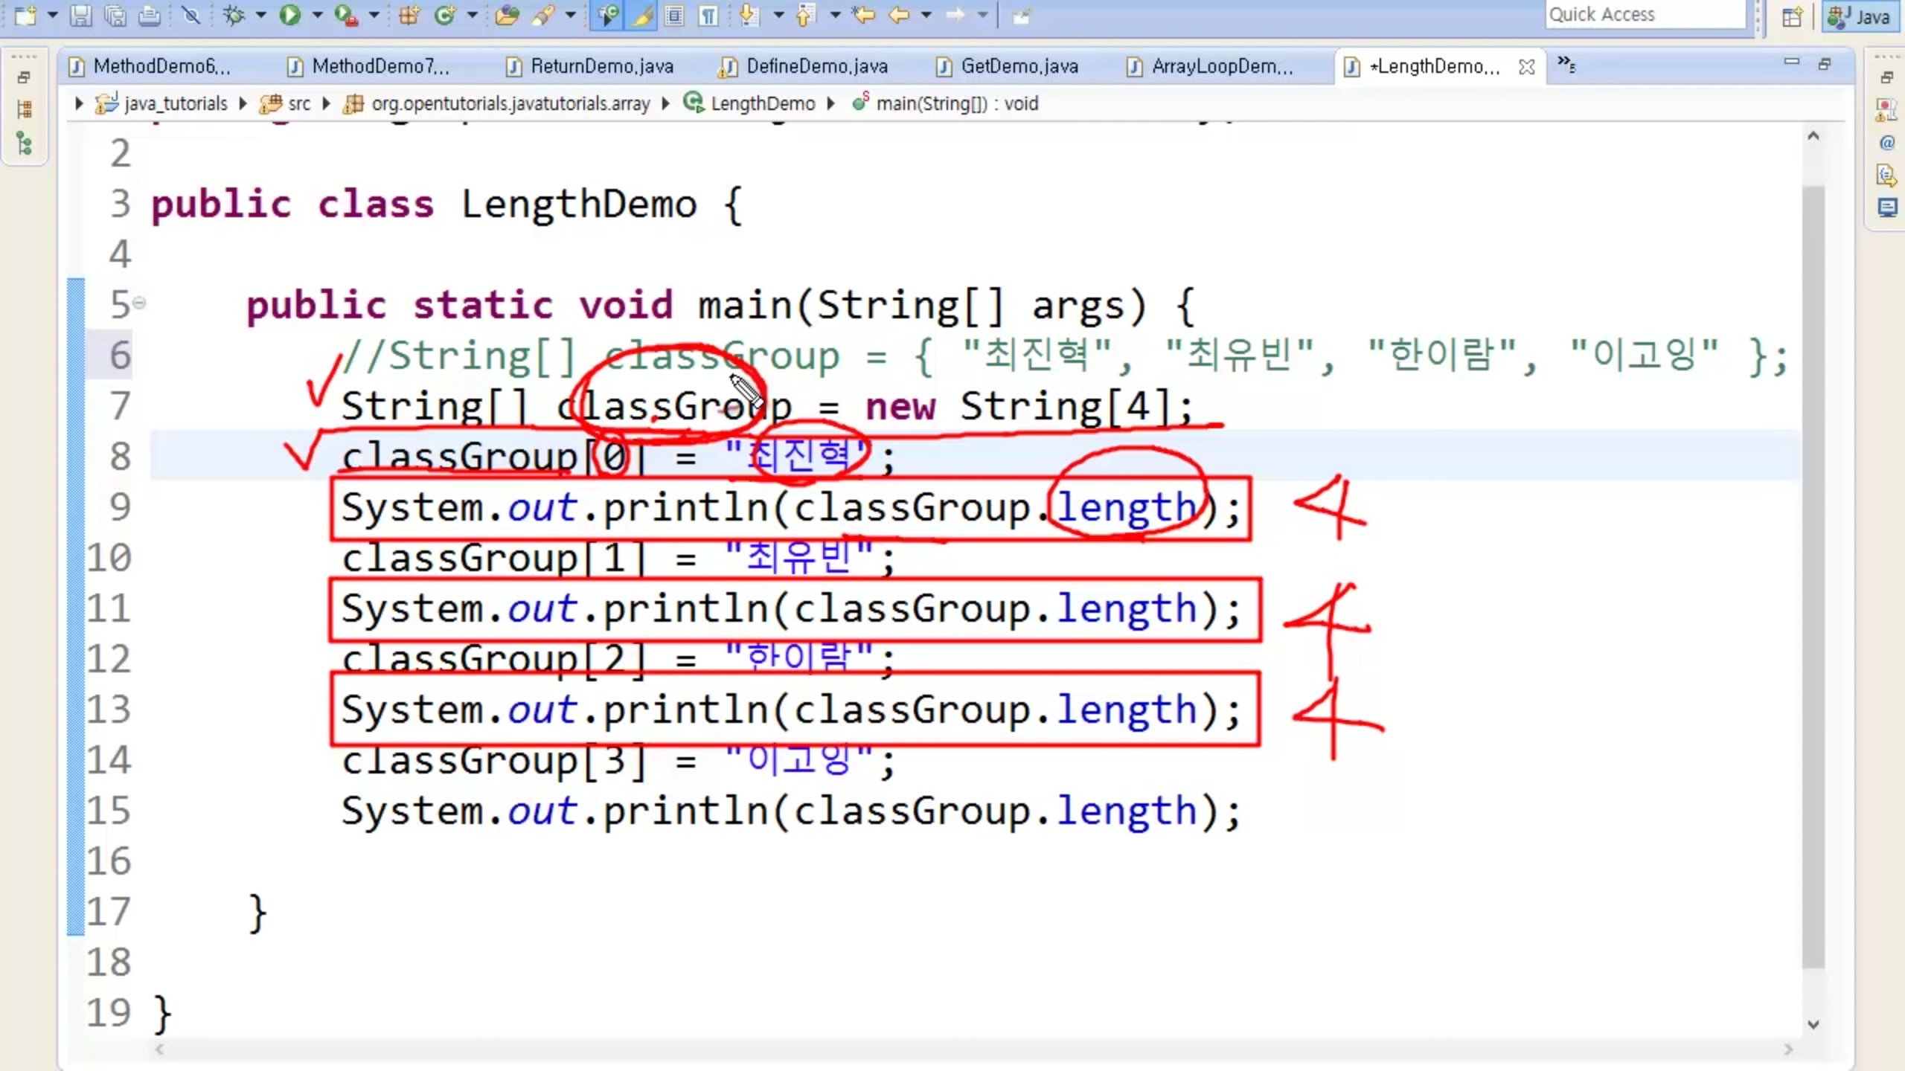The image size is (1905, 1071).
Task: Click the New file wizard icon
Action: [25, 15]
